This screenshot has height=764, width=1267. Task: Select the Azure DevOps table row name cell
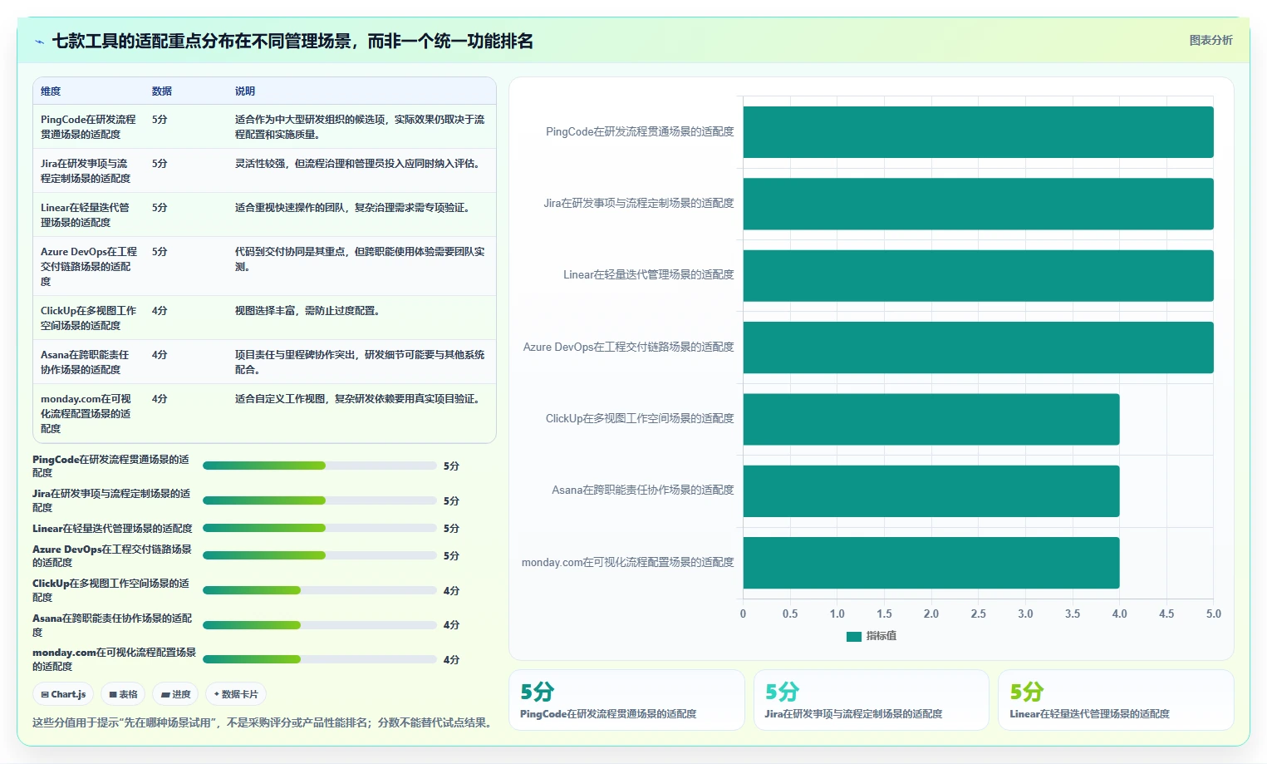point(89,266)
